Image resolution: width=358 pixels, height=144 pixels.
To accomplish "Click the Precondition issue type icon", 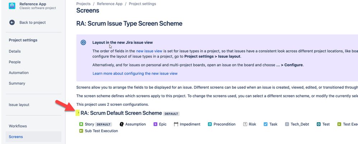I will (x=210, y=124).
